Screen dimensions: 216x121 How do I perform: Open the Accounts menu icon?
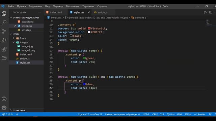[4, 99]
